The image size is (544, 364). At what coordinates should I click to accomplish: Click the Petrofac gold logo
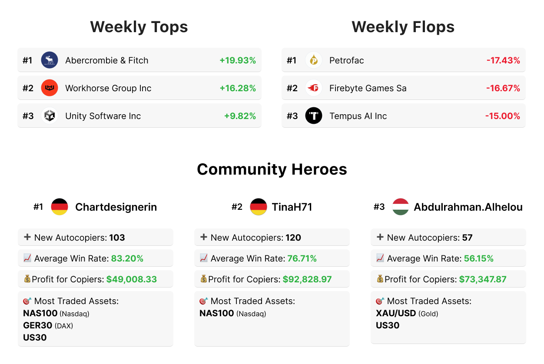click(314, 60)
